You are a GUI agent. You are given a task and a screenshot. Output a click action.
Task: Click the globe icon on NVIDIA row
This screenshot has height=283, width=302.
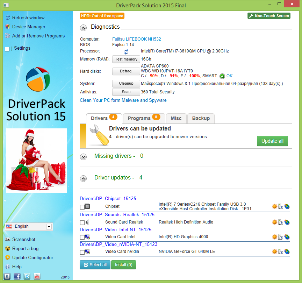[x=287, y=252]
